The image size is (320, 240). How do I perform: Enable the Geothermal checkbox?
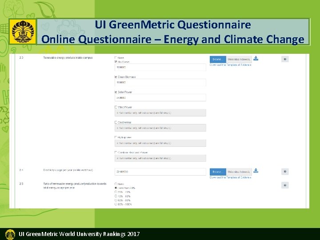(x=116, y=122)
